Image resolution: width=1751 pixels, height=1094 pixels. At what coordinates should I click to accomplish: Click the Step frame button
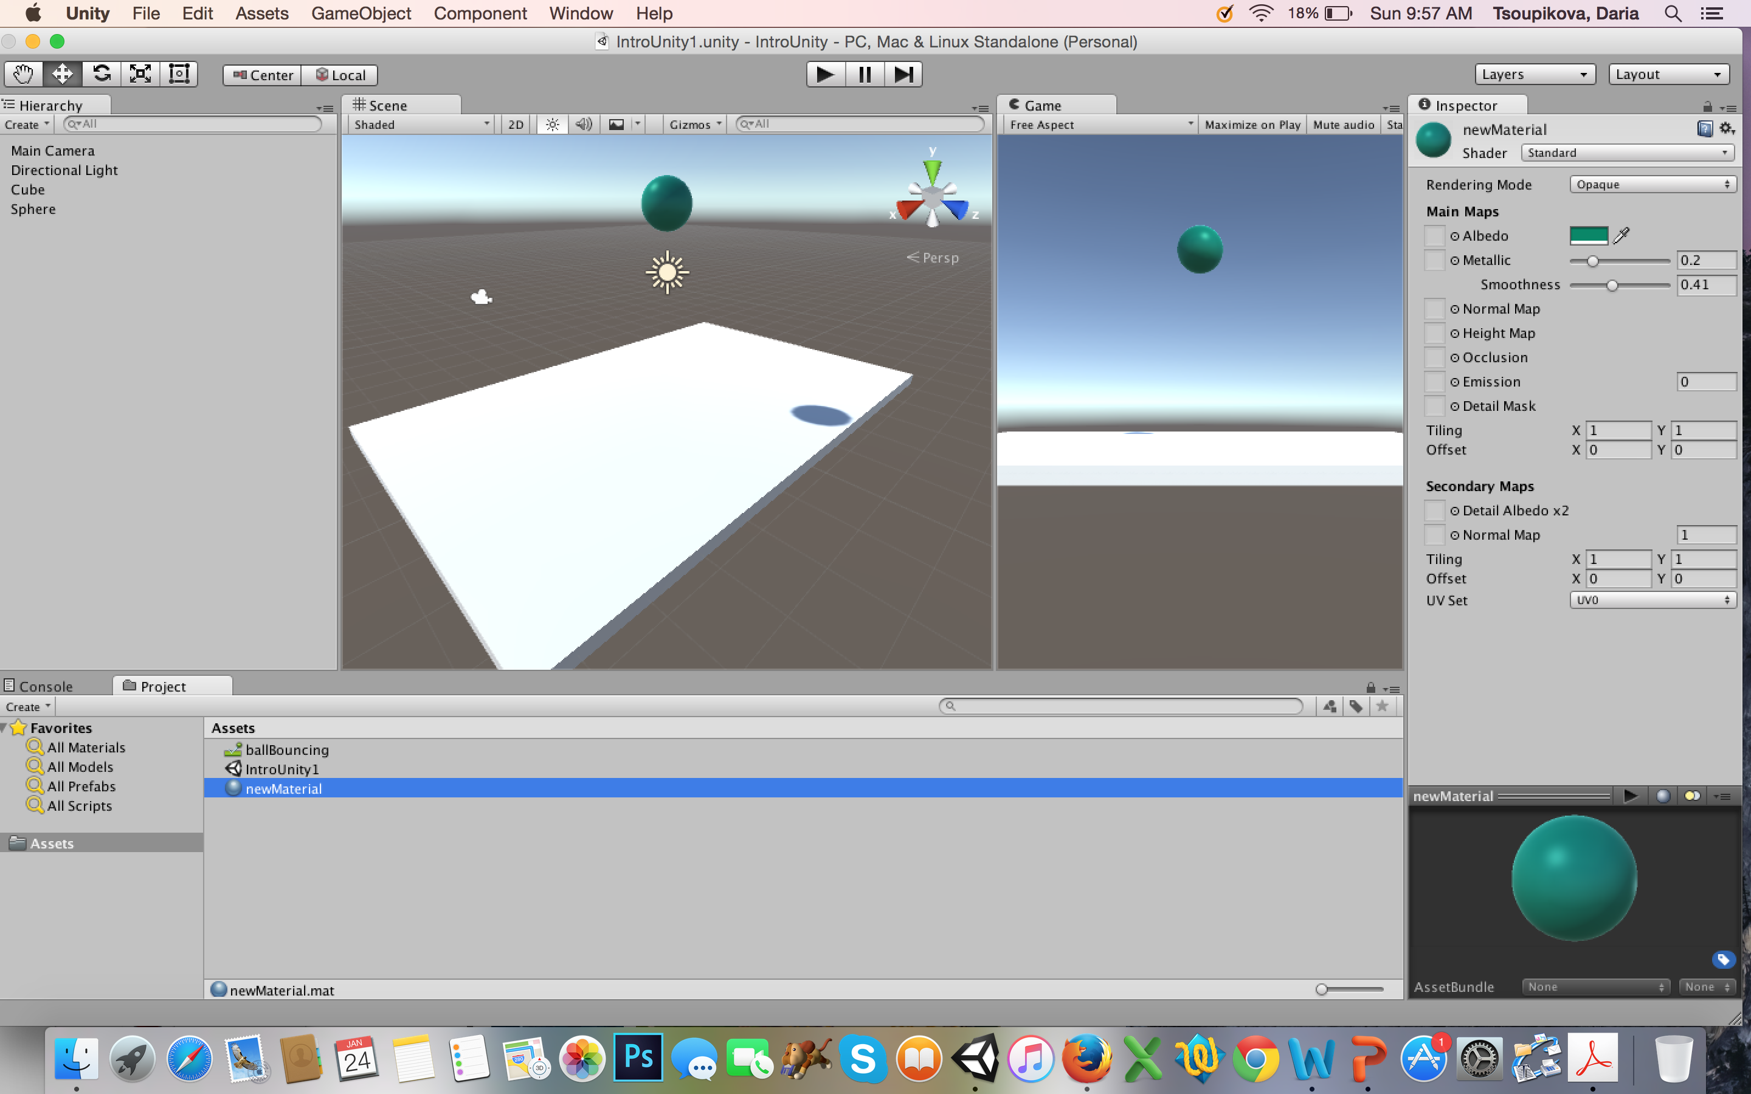tap(903, 74)
